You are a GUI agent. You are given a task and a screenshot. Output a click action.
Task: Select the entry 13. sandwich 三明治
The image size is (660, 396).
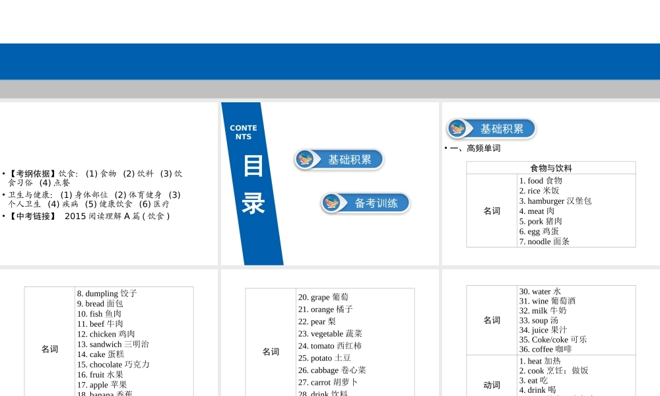(x=114, y=344)
